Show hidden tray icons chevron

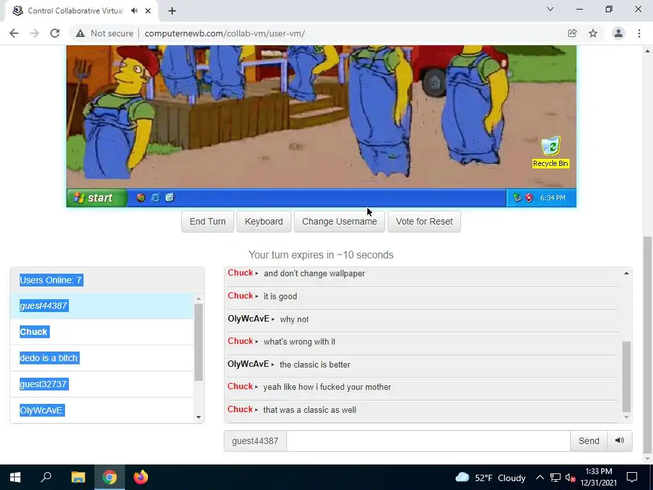(x=539, y=478)
